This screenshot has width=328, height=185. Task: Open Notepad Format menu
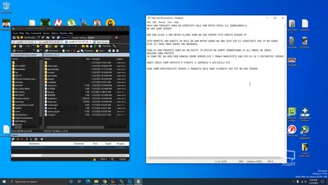[162, 22]
